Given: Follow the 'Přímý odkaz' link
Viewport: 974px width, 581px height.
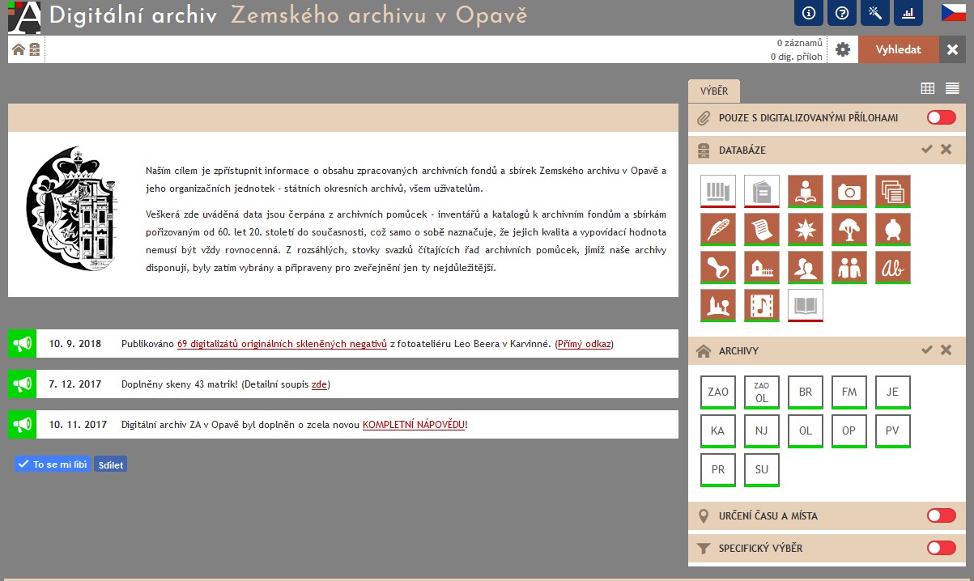Looking at the screenshot, I should (584, 344).
